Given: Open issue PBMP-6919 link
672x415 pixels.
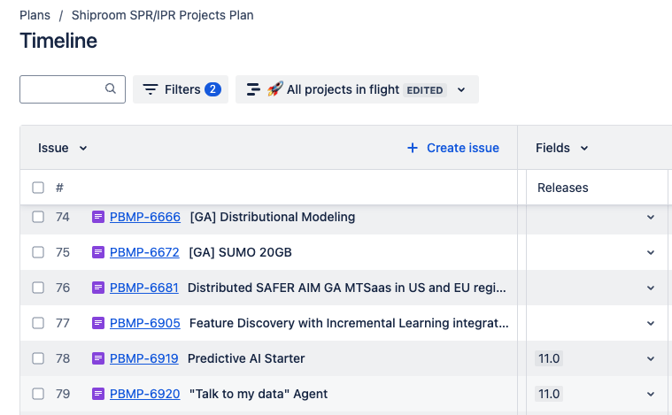Looking at the screenshot, I should point(144,358).
